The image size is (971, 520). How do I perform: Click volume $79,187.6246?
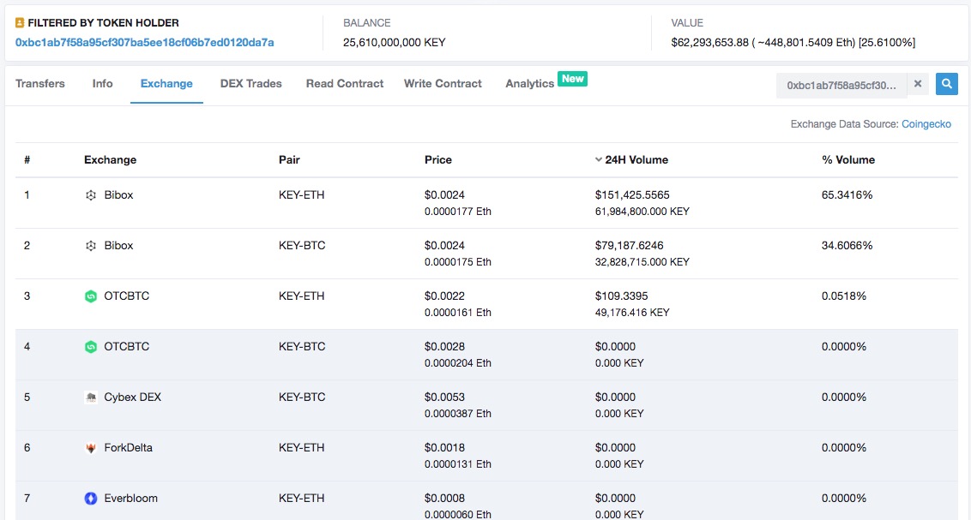629,246
